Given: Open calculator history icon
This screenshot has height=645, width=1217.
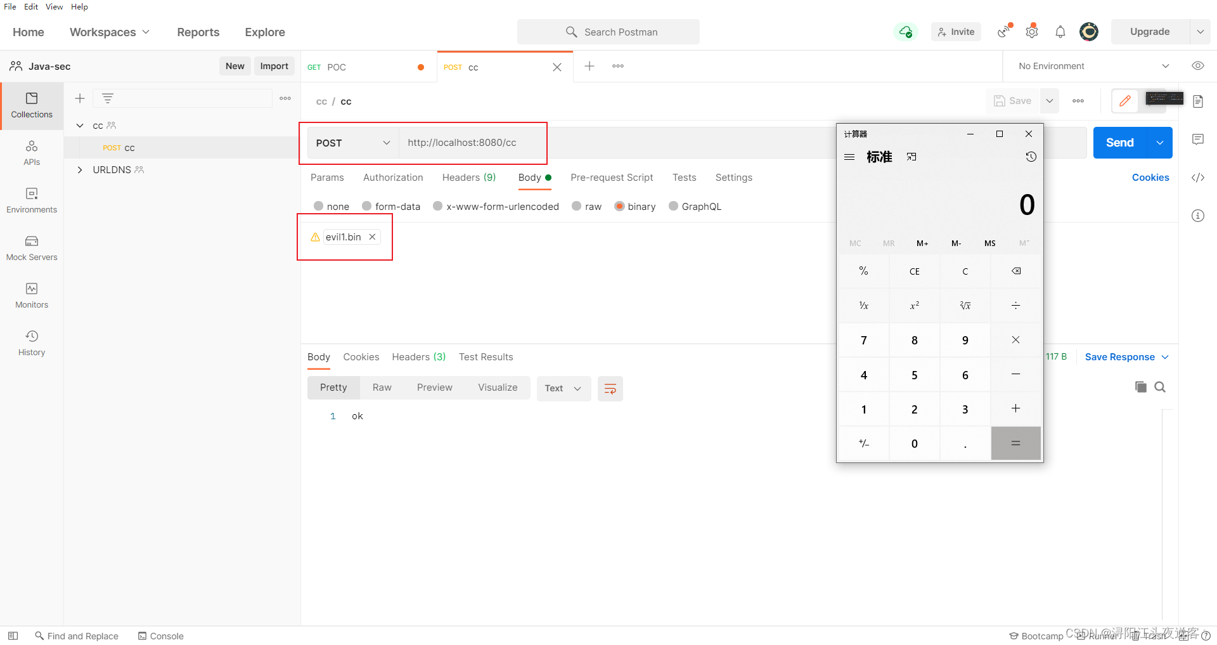Looking at the screenshot, I should (1031, 157).
